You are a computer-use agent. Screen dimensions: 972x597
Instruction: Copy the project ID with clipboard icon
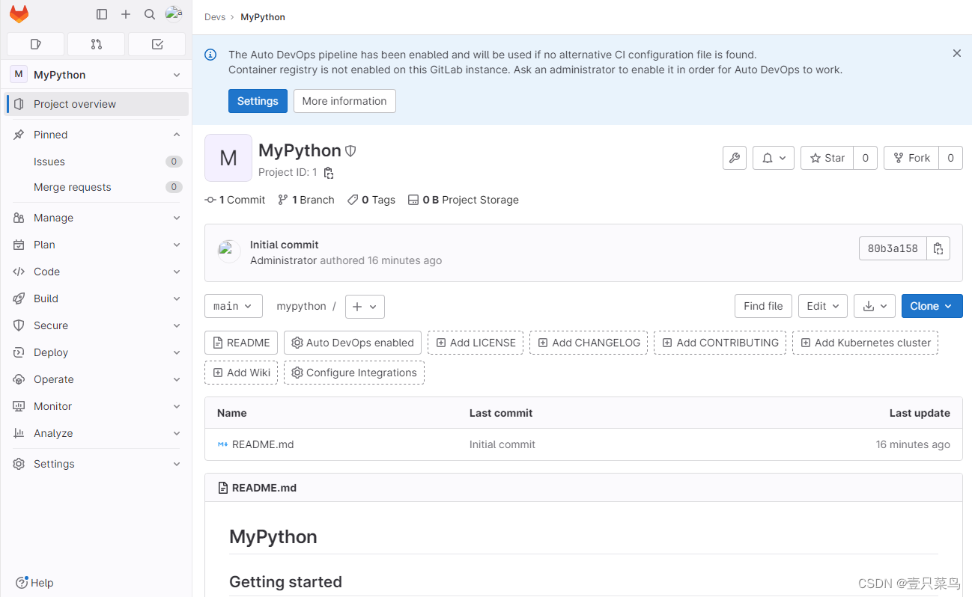(x=329, y=173)
